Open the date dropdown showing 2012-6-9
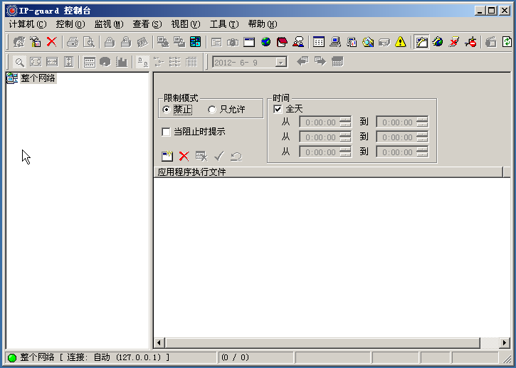 coord(281,62)
